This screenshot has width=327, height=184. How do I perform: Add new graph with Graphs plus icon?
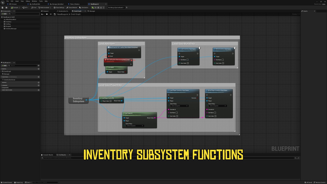(39, 69)
